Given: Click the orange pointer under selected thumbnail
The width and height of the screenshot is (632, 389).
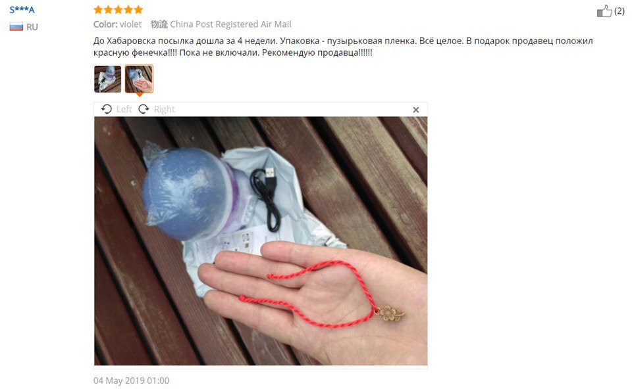Looking at the screenshot, I should click(x=139, y=95).
